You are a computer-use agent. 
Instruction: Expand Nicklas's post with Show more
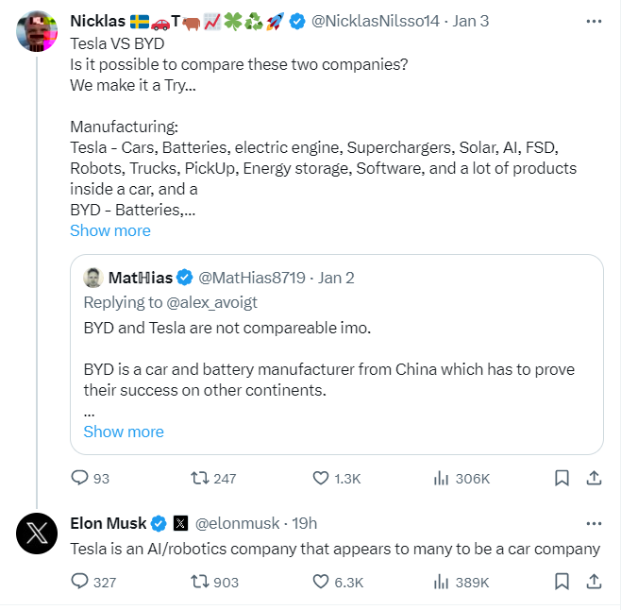109,230
